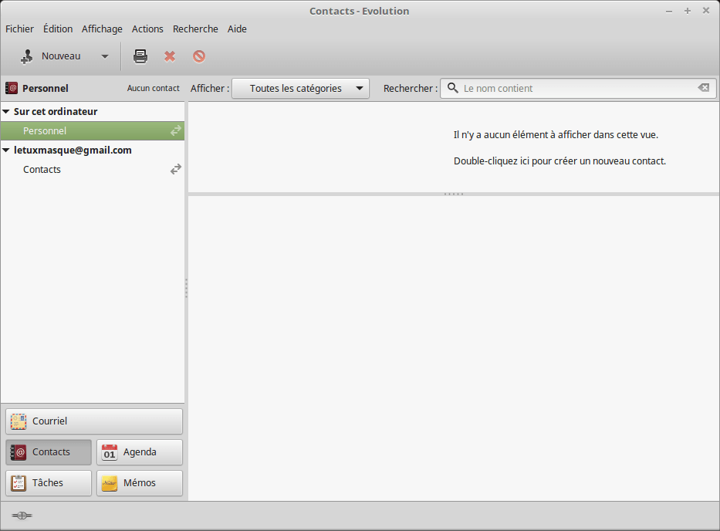Clear search using the backspace icon
Viewport: 720px width, 531px height.
pyautogui.click(x=703, y=88)
